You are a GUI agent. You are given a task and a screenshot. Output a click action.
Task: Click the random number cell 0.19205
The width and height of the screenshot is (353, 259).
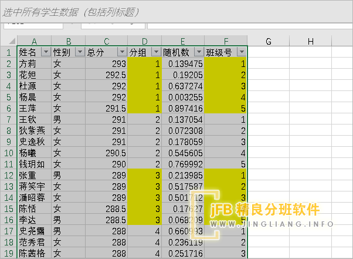183,75
